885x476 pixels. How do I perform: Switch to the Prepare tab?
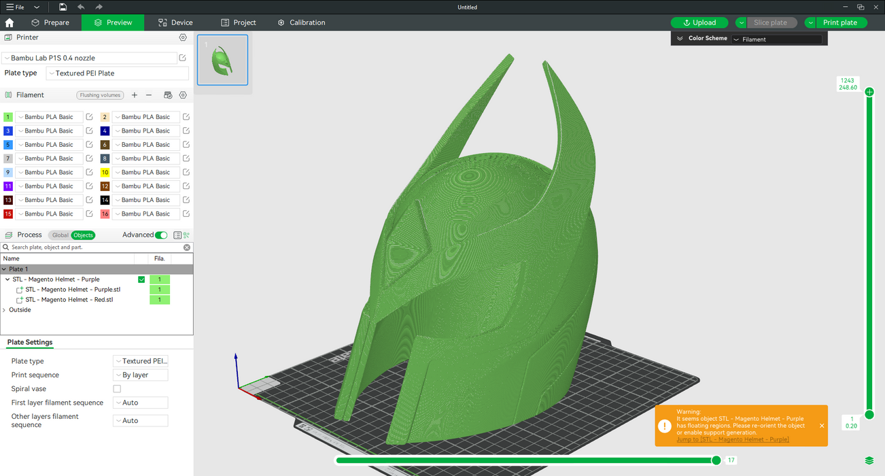click(50, 22)
